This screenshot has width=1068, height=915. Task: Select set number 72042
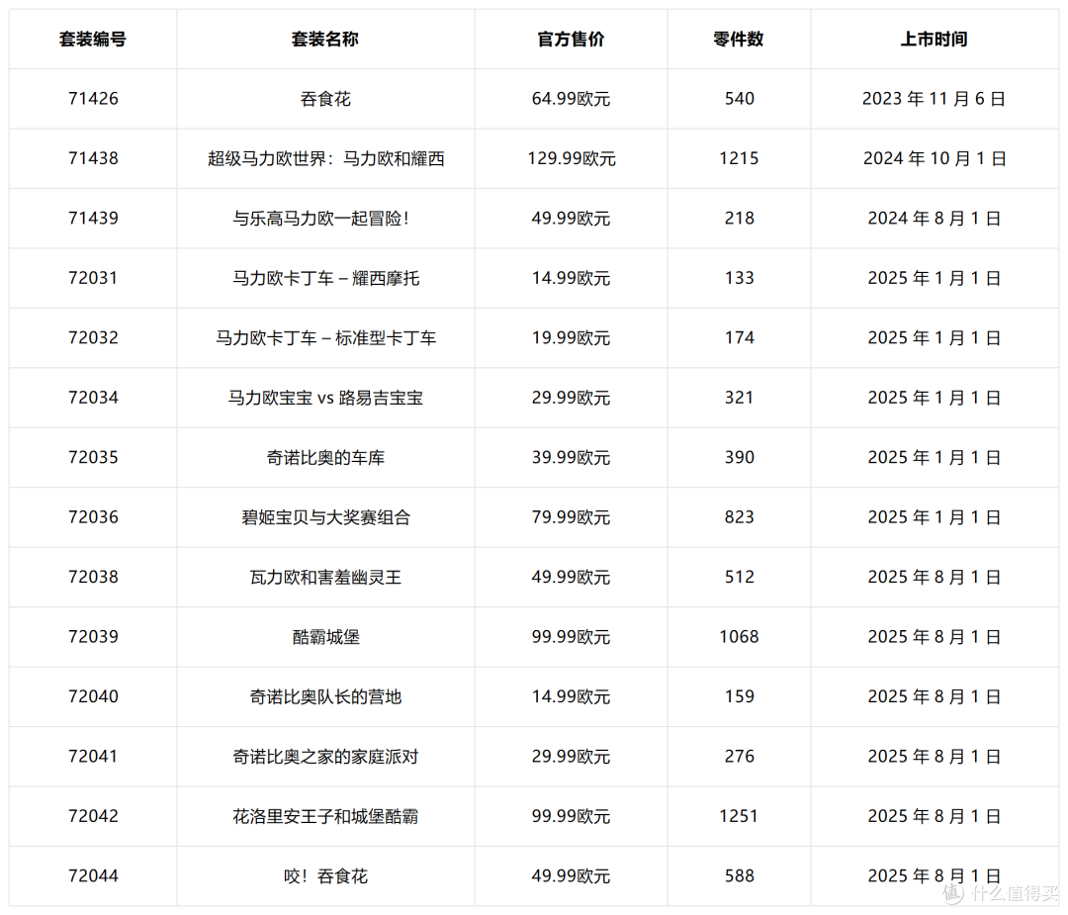point(93,817)
